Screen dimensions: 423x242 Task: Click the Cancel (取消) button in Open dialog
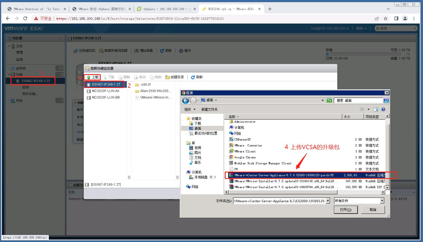[373, 210]
